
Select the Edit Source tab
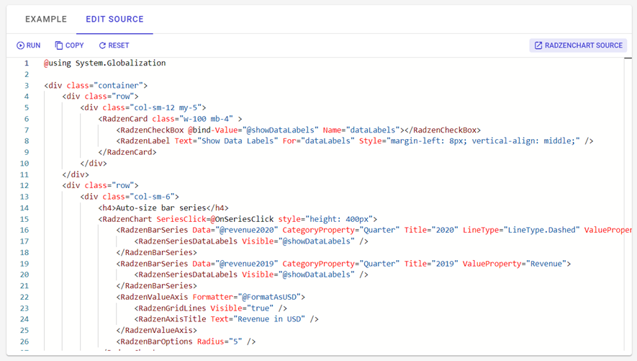(x=114, y=19)
